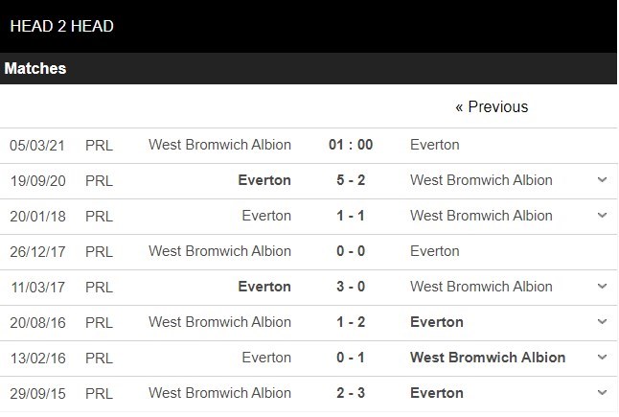619x417 pixels.
Task: Expand the 20/08/16 match chevron
Action: coord(602,322)
